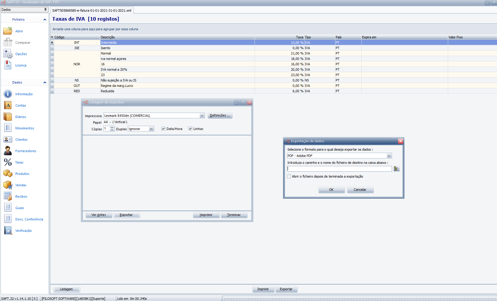497x301 pixels.
Task: Click the Informação icon in sidebar
Action: point(8,94)
